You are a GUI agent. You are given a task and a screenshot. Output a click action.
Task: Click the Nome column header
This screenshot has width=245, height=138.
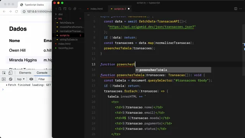(15, 41)
